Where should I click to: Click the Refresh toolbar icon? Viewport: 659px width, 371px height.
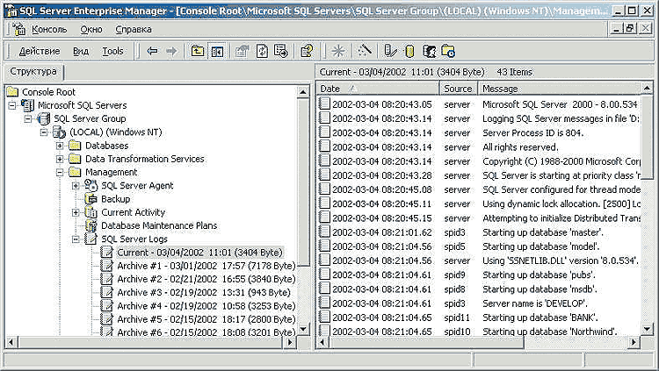coord(262,52)
